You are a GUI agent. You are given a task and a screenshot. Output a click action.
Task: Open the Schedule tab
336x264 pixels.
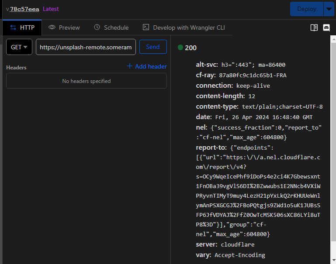coord(111,27)
